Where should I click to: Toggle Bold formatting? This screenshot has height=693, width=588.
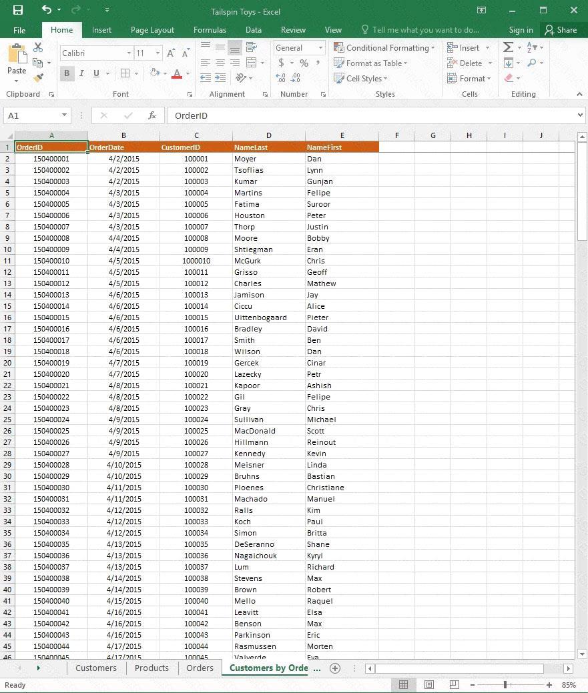67,73
